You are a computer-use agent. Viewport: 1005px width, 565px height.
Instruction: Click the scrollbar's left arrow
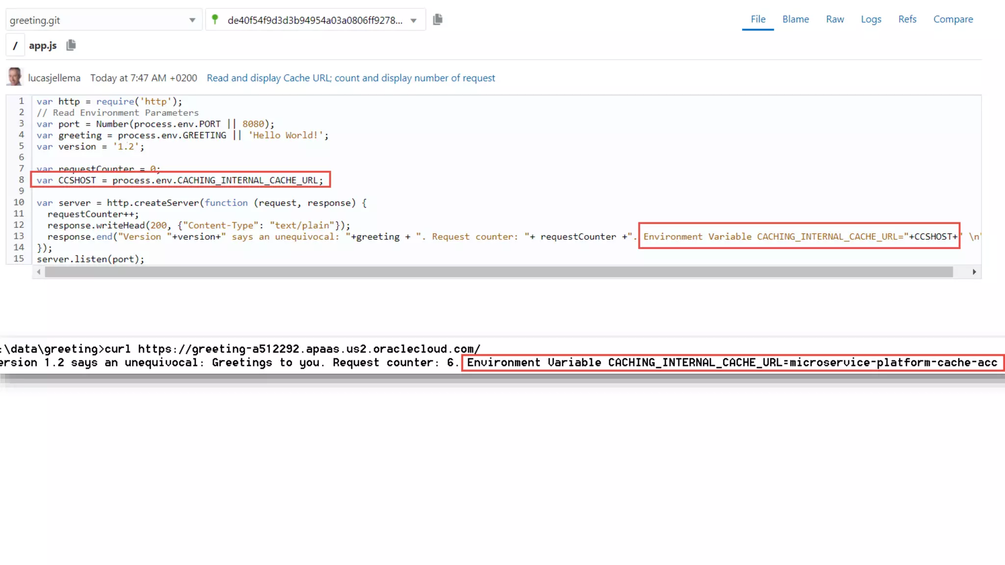tap(39, 272)
